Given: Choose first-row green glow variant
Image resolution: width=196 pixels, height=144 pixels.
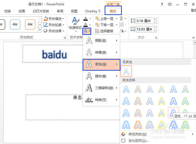Looking at the screenshot, I should (185, 89).
